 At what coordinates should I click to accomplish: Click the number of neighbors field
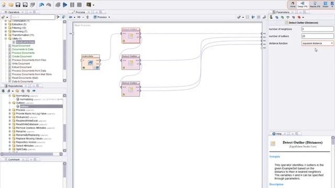click(318, 29)
